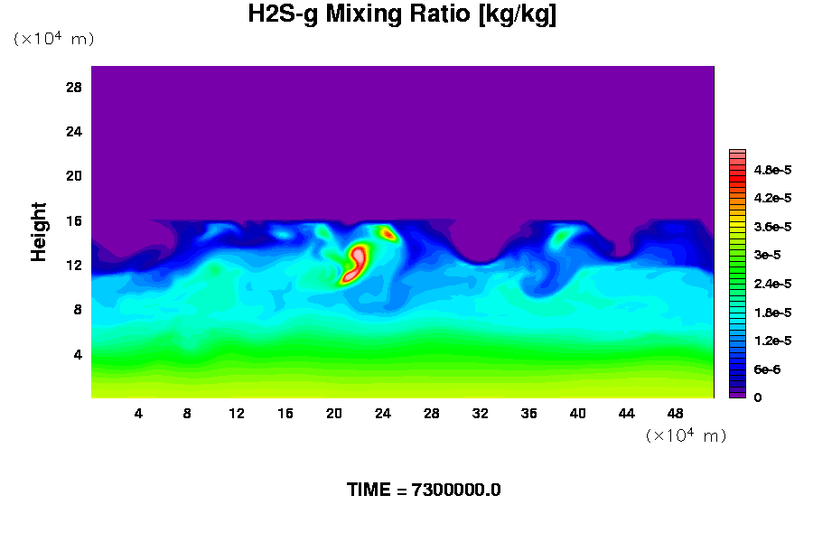Click the "1.2e-5" color bar label
Screen dimensions: 813x542
[773, 341]
